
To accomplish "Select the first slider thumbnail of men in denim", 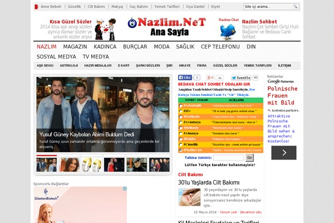I will (46, 165).
